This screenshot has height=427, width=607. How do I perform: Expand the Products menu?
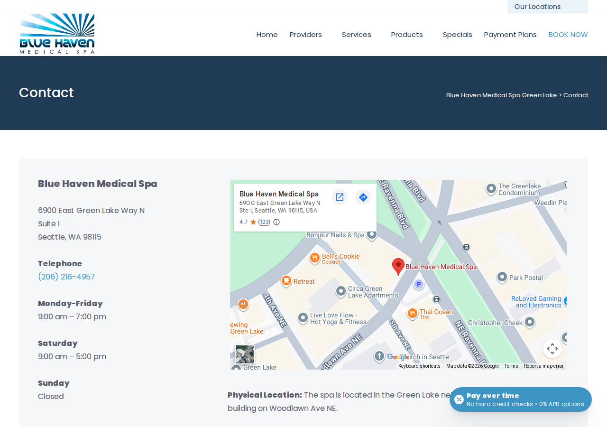click(x=407, y=35)
